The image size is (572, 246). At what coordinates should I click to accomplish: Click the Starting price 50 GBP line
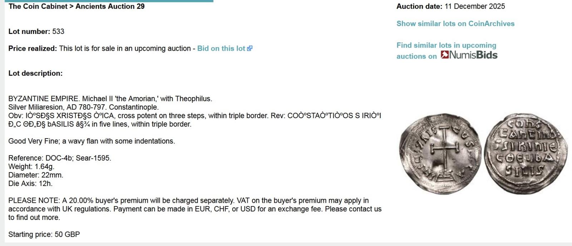pyautogui.click(x=44, y=234)
